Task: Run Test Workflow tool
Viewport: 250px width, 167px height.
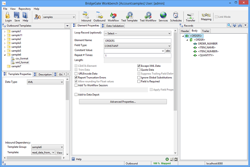Action: [x=148, y=15]
